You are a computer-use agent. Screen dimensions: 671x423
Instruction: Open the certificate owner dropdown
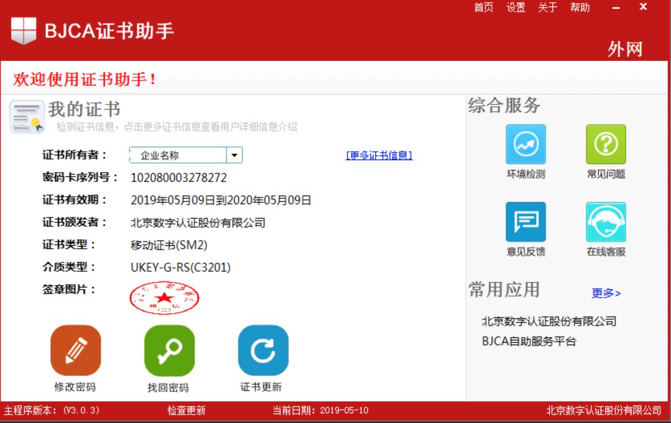(x=235, y=155)
